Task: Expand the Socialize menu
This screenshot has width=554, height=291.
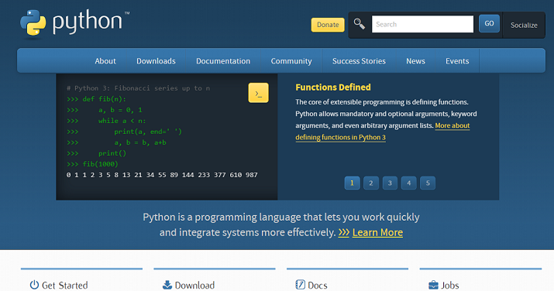Action: click(x=524, y=25)
